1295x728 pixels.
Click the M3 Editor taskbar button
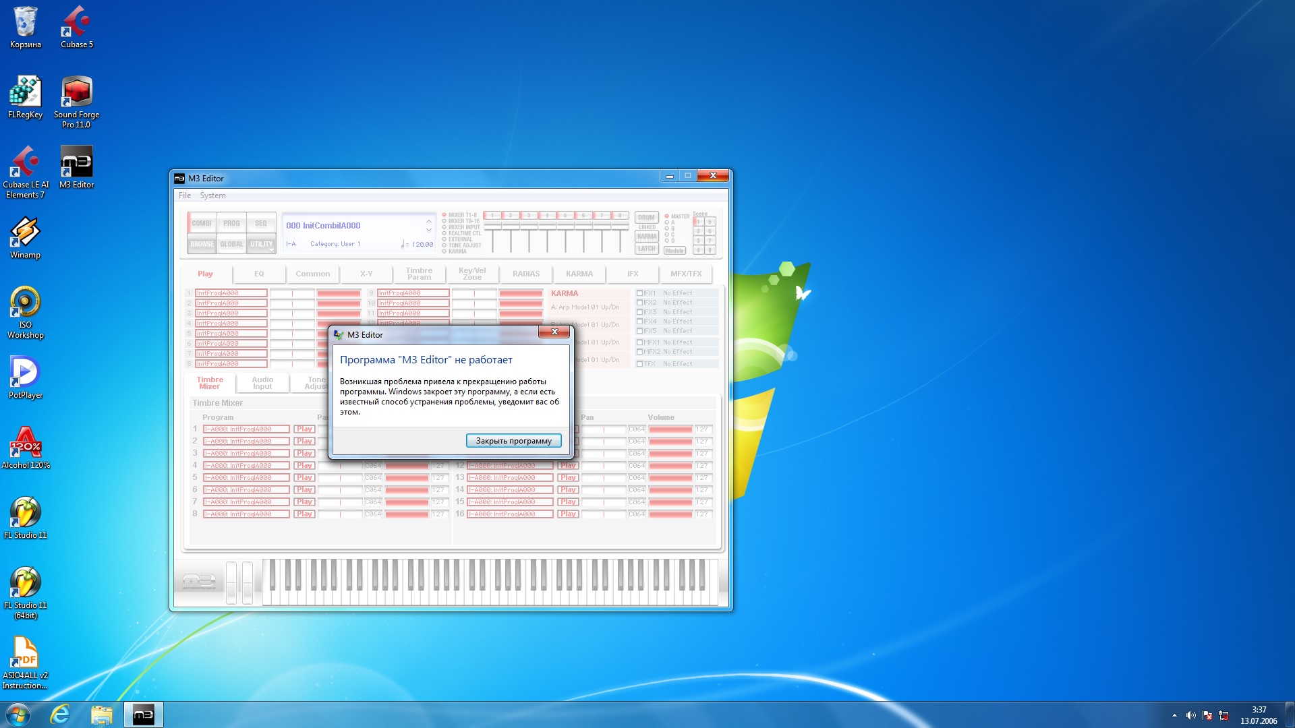(x=143, y=715)
